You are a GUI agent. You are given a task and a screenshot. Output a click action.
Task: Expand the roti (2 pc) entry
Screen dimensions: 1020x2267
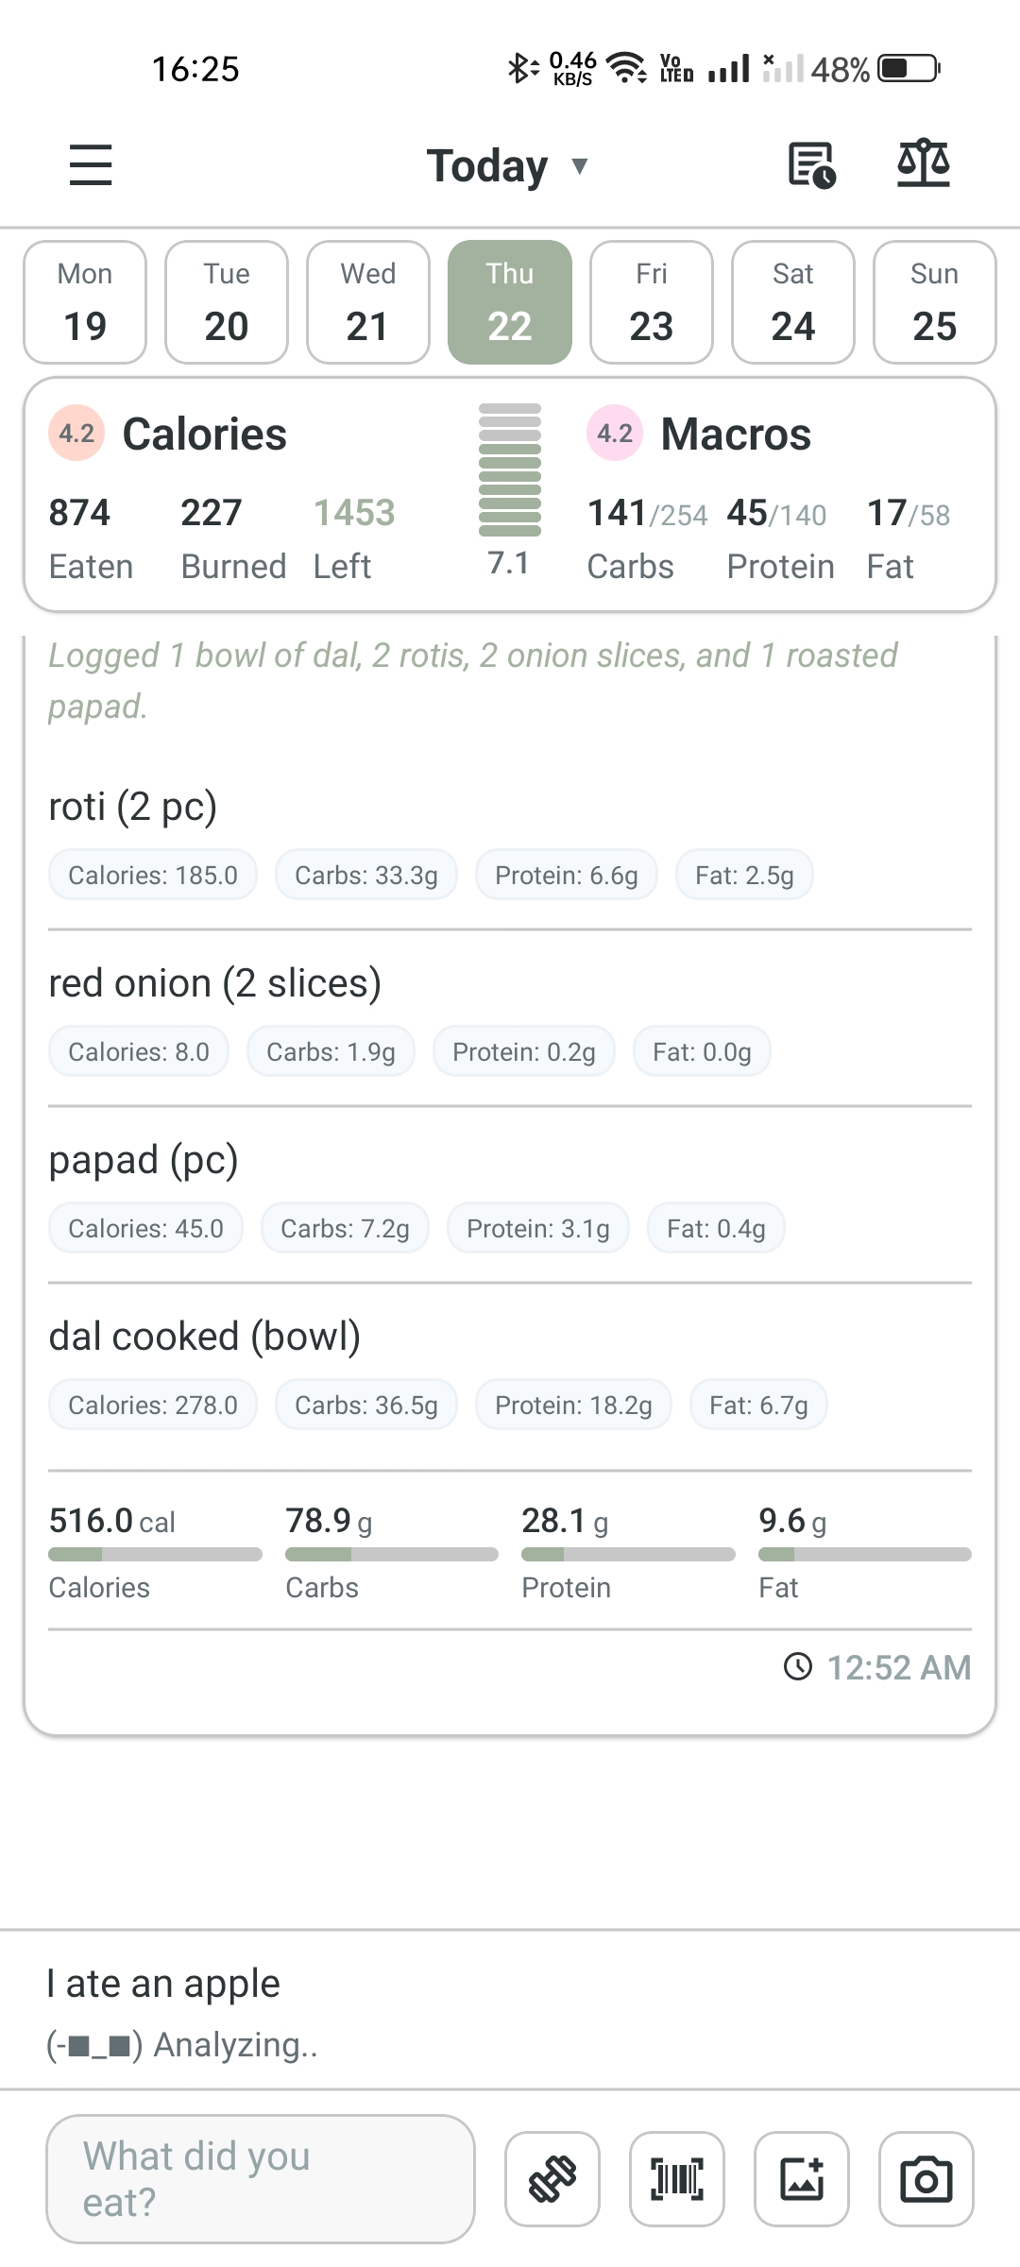click(x=132, y=808)
